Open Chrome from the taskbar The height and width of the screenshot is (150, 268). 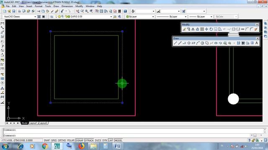tap(45, 146)
